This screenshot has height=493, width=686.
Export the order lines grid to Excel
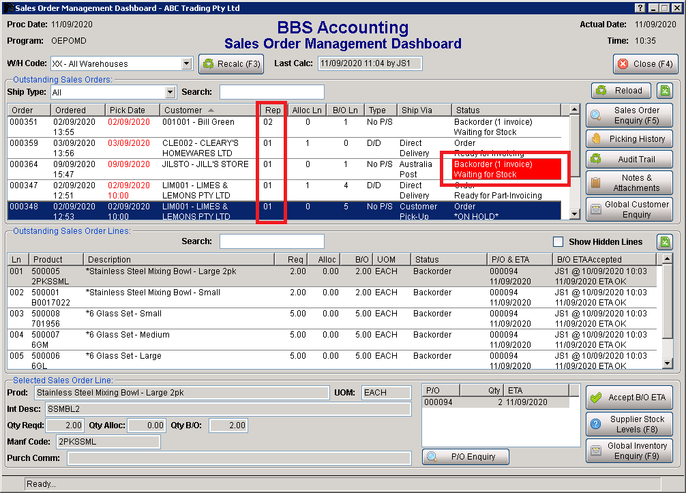[663, 241]
